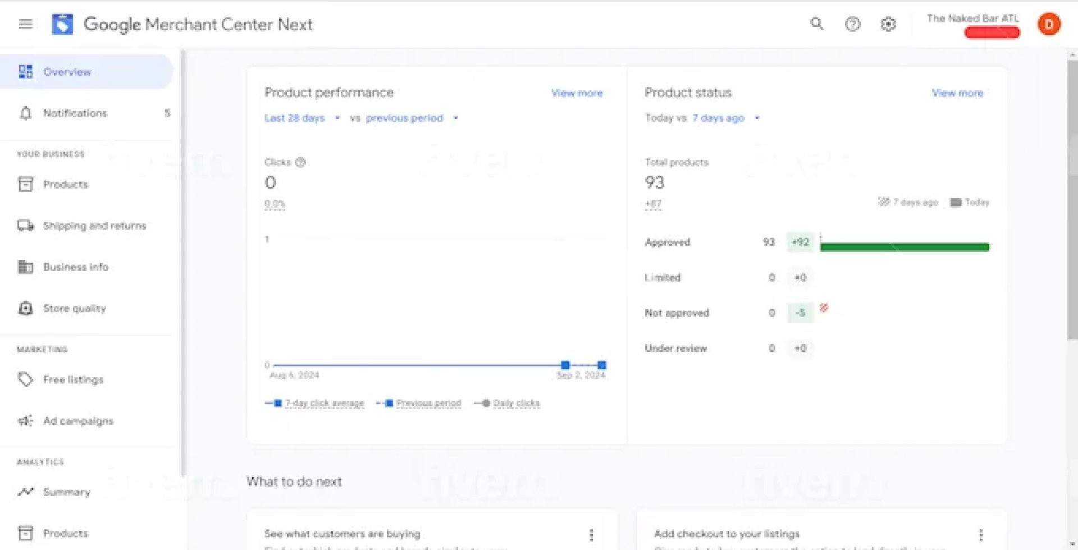The width and height of the screenshot is (1078, 550).
Task: Open the settings gear icon
Action: 888,24
